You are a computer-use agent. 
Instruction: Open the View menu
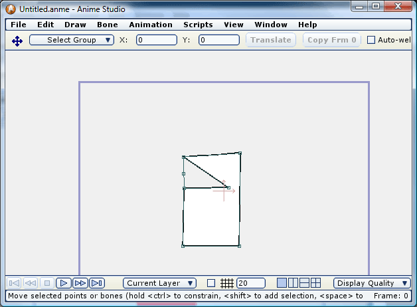[x=234, y=25]
